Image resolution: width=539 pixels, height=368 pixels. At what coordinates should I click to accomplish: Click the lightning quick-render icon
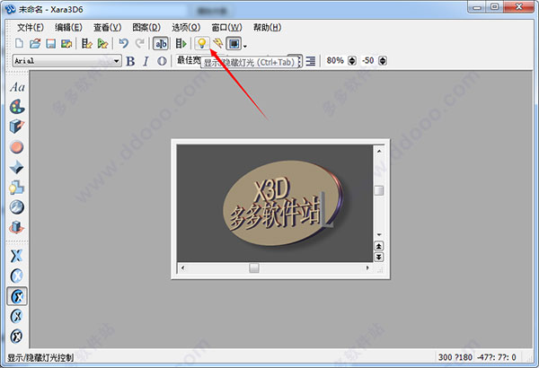[217, 43]
